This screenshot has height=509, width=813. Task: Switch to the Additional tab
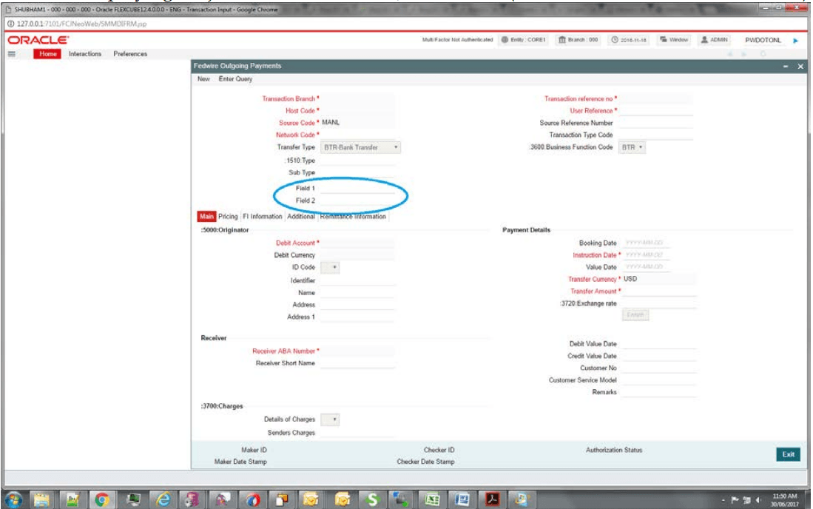click(x=301, y=217)
